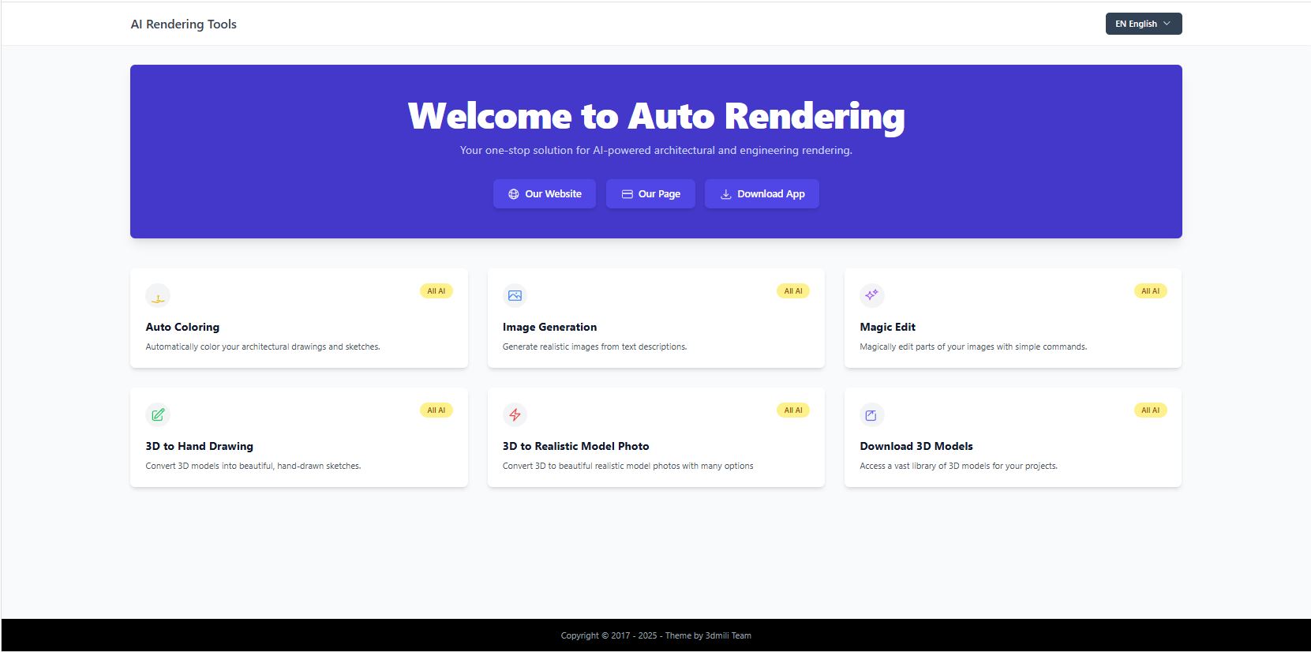This screenshot has width=1311, height=652.
Task: Click the All AI tag on Download 3D Models
Action: point(1150,410)
